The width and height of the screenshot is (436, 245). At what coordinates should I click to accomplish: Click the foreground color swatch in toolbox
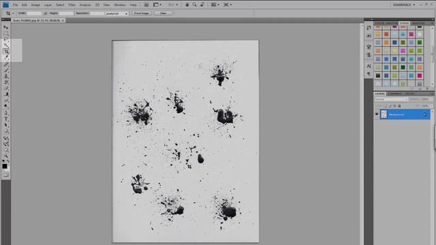(x=5, y=166)
